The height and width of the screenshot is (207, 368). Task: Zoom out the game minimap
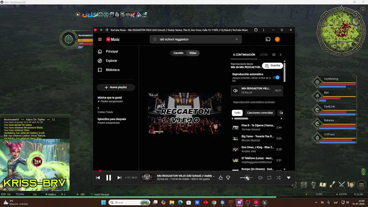point(353,44)
